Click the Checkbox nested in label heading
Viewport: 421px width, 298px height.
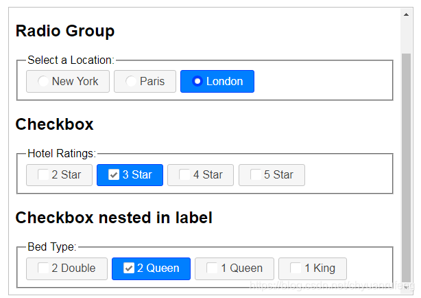tap(114, 218)
